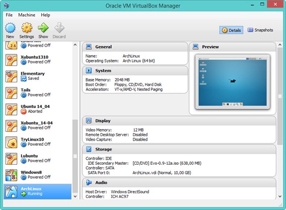Click the VM list scrollbar thumb

(x=75, y=156)
